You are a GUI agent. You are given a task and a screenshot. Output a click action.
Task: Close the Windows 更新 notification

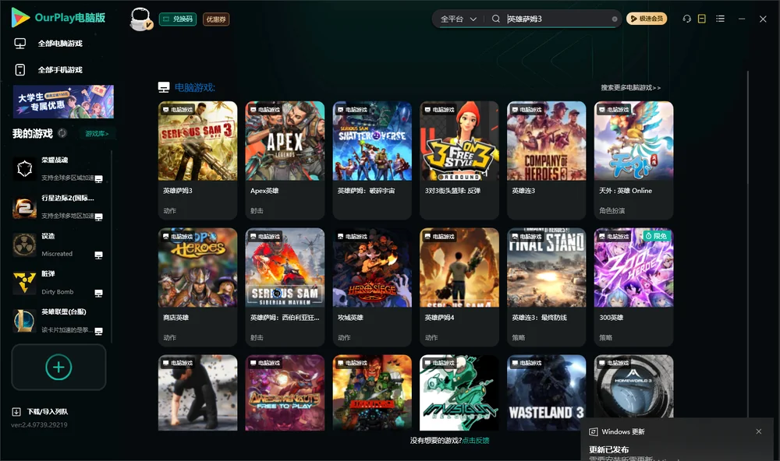pyautogui.click(x=759, y=431)
